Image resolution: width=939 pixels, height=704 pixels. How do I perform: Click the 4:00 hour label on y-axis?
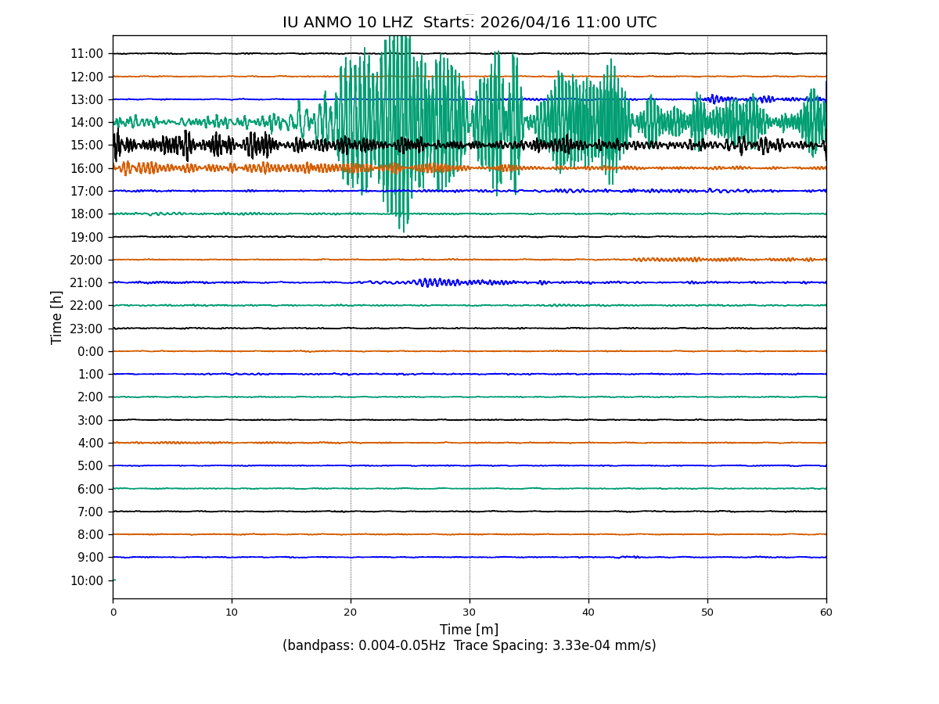(x=90, y=443)
